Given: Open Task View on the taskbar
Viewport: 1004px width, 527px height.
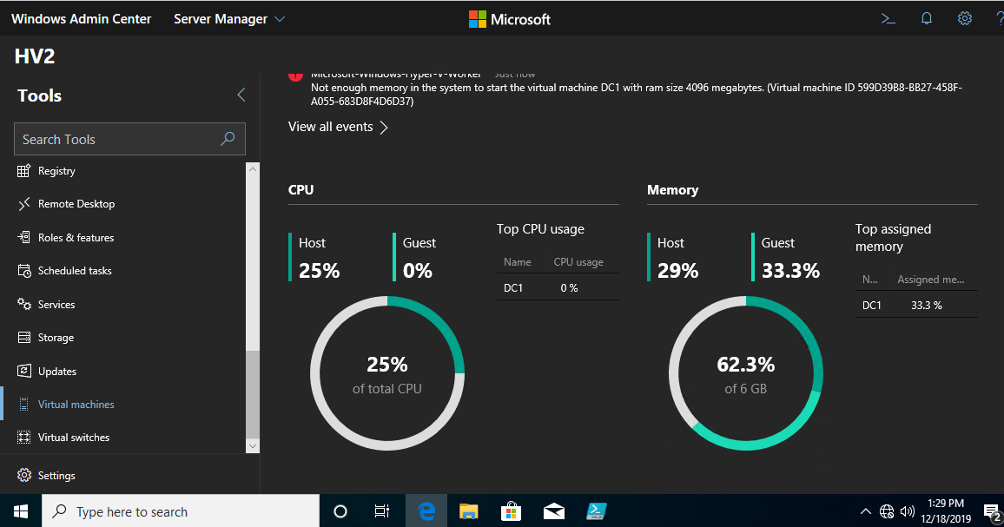Looking at the screenshot, I should coord(382,511).
